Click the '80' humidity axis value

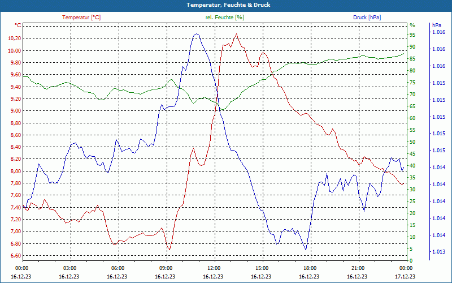click(412, 70)
